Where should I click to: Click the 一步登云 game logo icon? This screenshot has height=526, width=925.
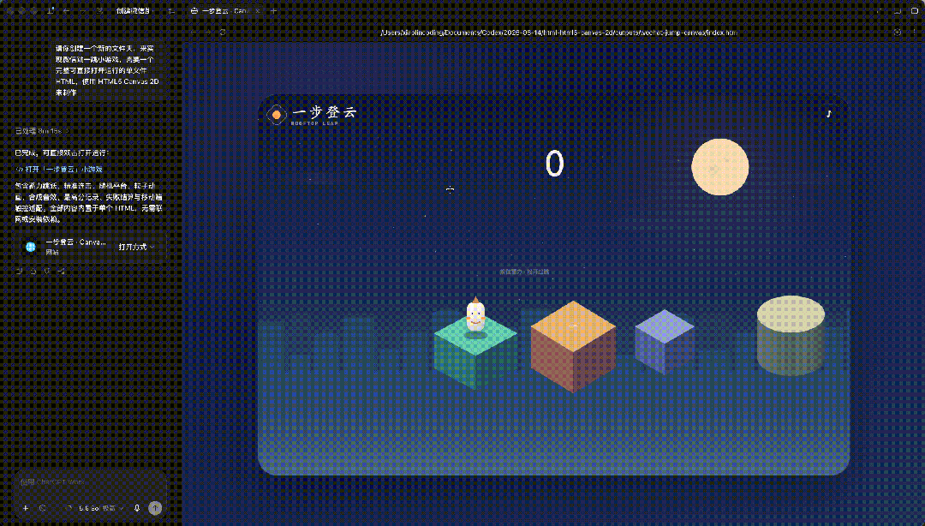tap(276, 115)
